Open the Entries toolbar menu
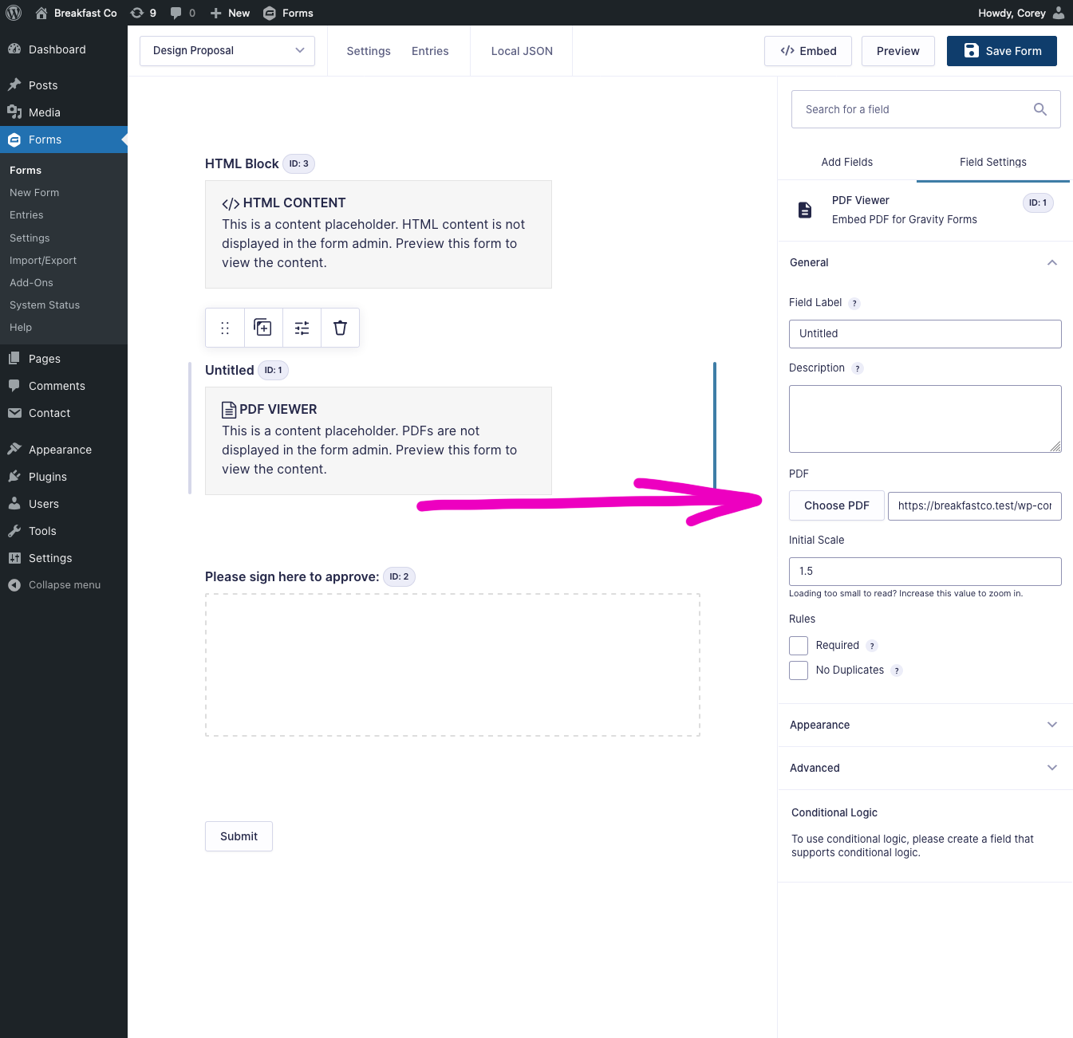This screenshot has width=1073, height=1038. (x=430, y=51)
